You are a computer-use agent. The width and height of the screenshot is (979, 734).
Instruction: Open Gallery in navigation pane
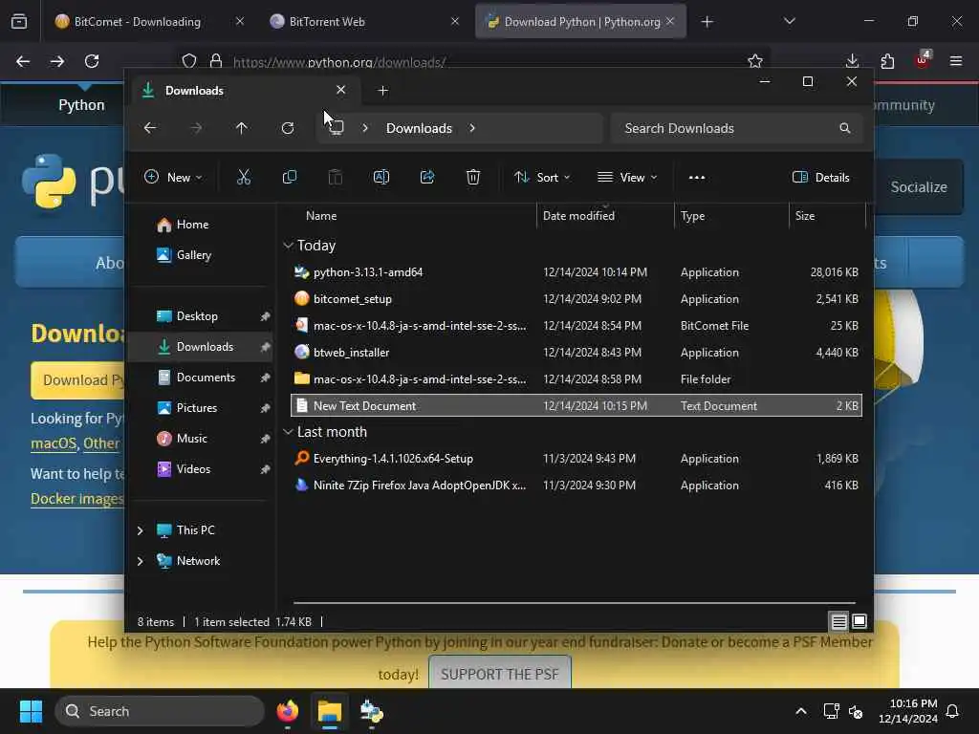point(193,254)
